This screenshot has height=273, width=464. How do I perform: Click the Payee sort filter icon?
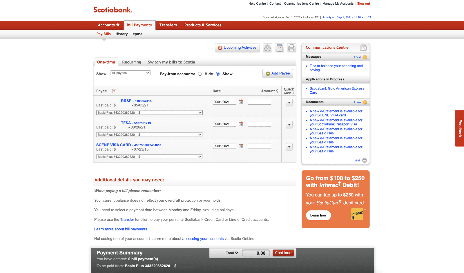point(114,91)
